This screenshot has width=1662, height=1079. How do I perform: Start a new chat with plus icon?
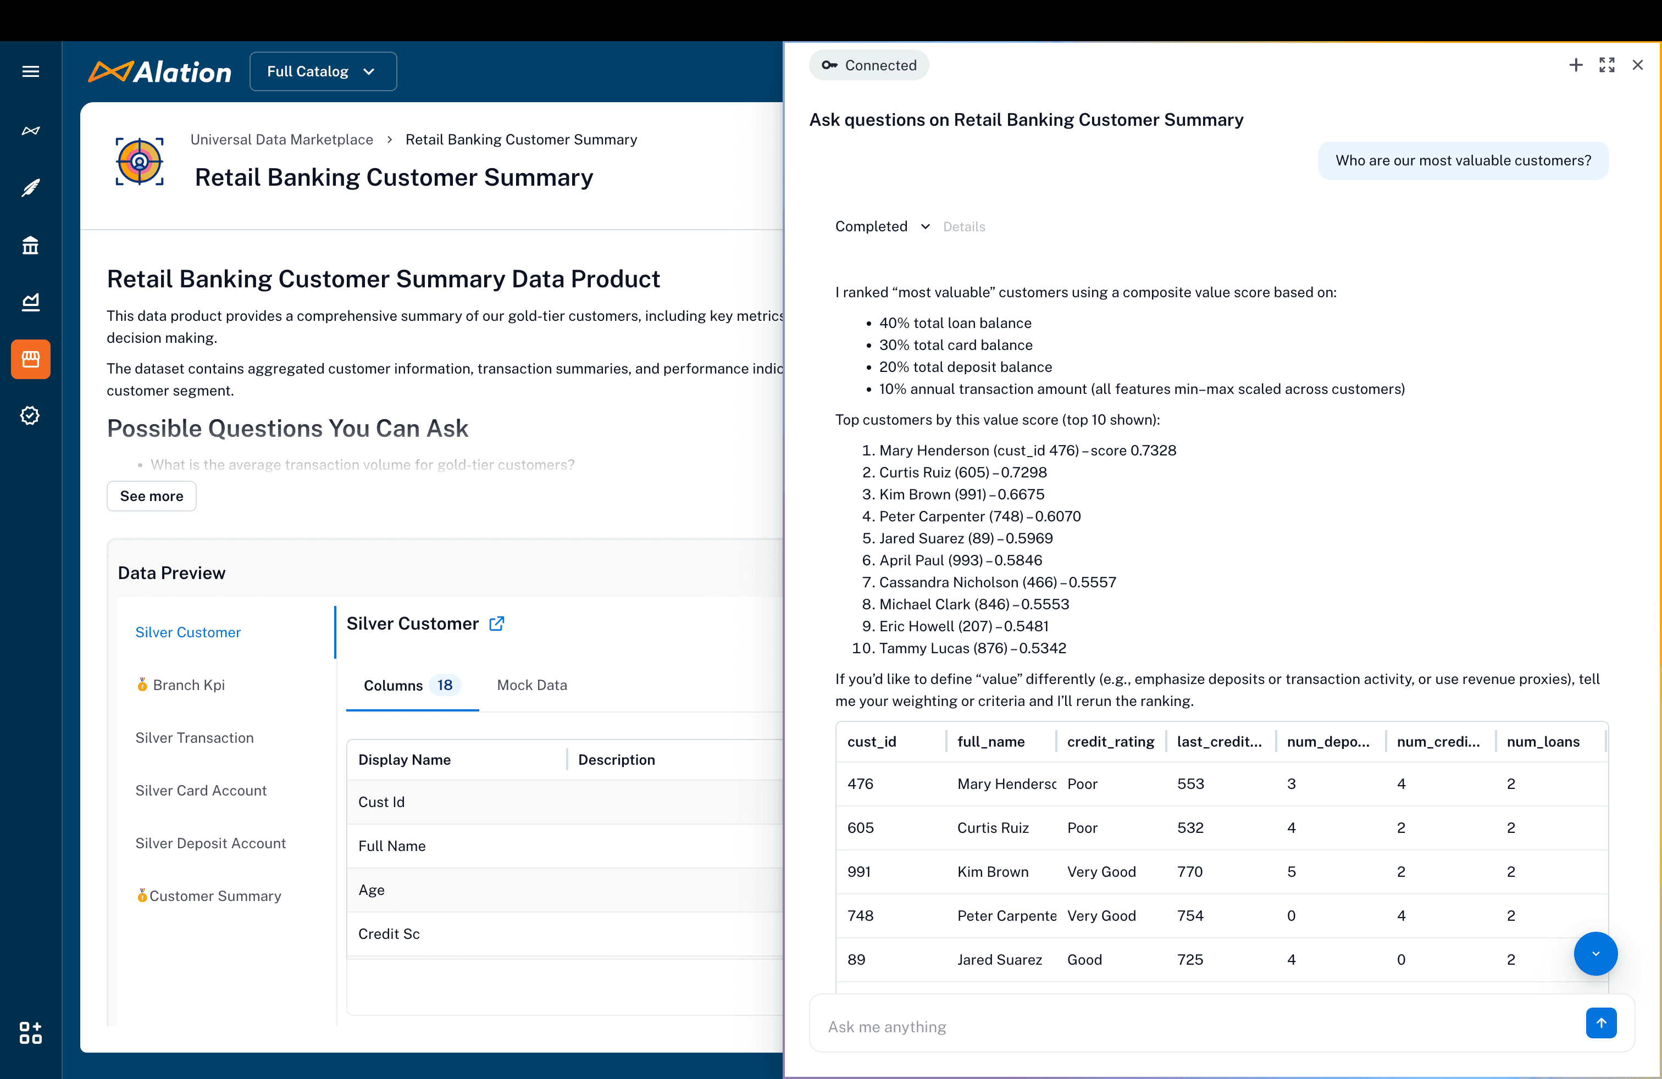coord(1575,65)
